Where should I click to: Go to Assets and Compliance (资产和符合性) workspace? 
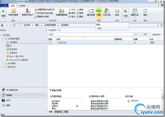tap(24, 90)
